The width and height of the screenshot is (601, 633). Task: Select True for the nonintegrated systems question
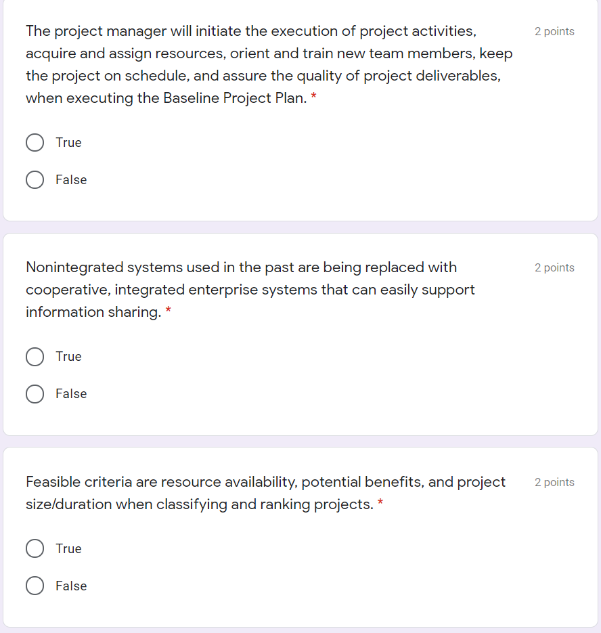point(35,356)
